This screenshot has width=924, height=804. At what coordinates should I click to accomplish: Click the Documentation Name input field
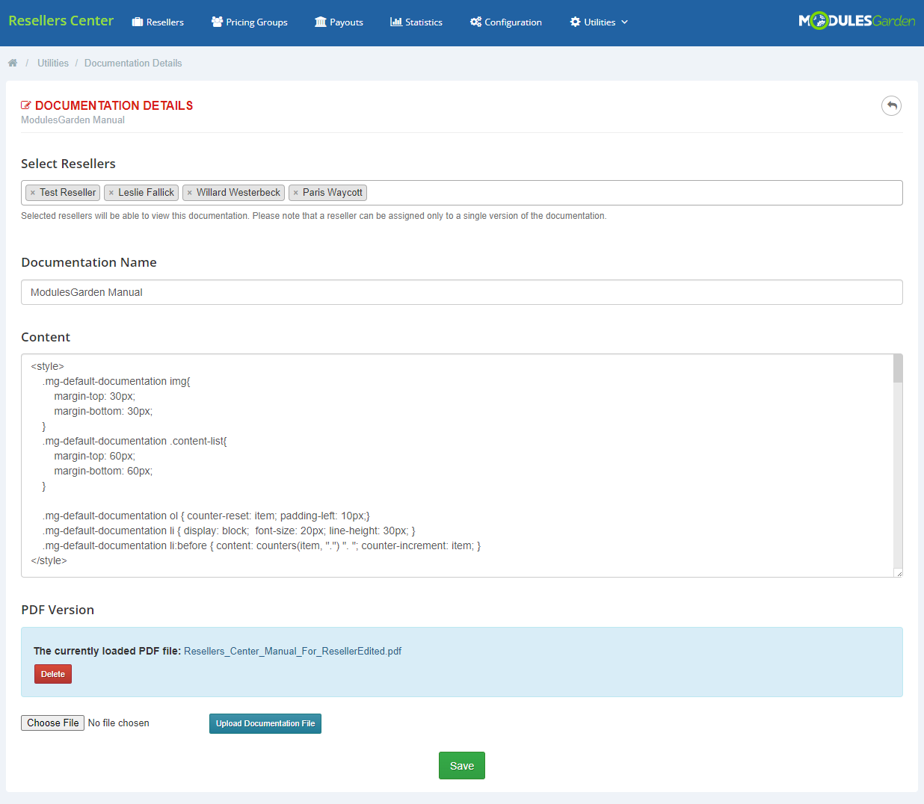pyautogui.click(x=462, y=292)
